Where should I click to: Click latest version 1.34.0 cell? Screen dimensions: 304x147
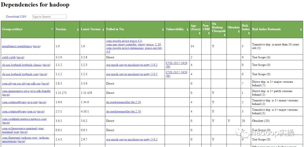(x=92, y=102)
